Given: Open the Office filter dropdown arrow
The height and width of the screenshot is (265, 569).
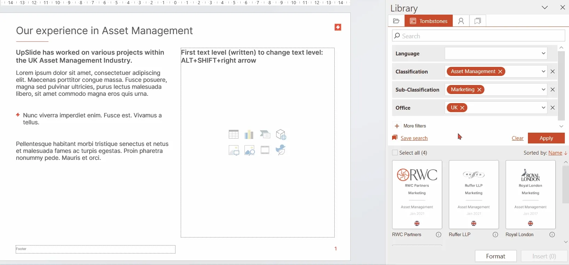Looking at the screenshot, I should [x=543, y=108].
